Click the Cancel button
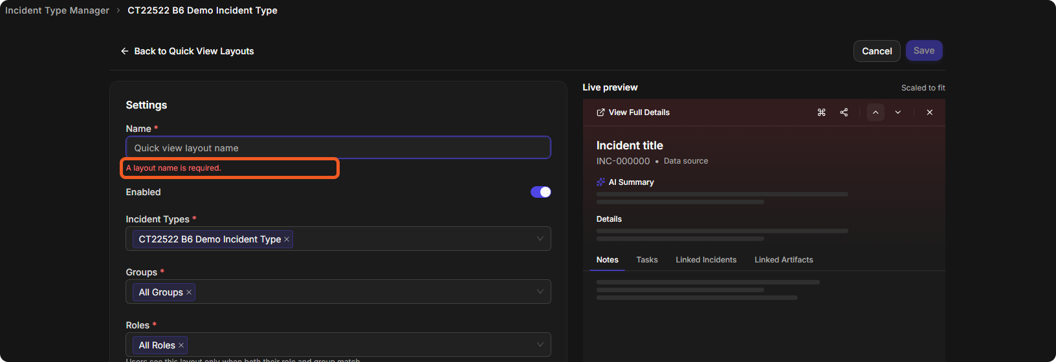The width and height of the screenshot is (1056, 362). tap(877, 51)
